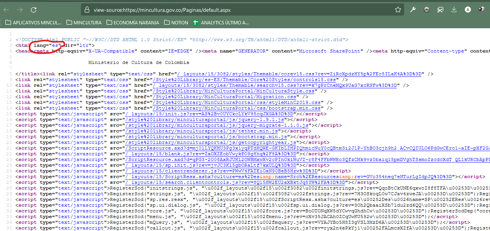Go forward to the next page
This screenshot has width=490, height=231.
click(20, 10)
